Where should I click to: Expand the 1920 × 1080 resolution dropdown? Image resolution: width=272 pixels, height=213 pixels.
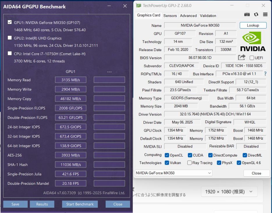point(229,192)
